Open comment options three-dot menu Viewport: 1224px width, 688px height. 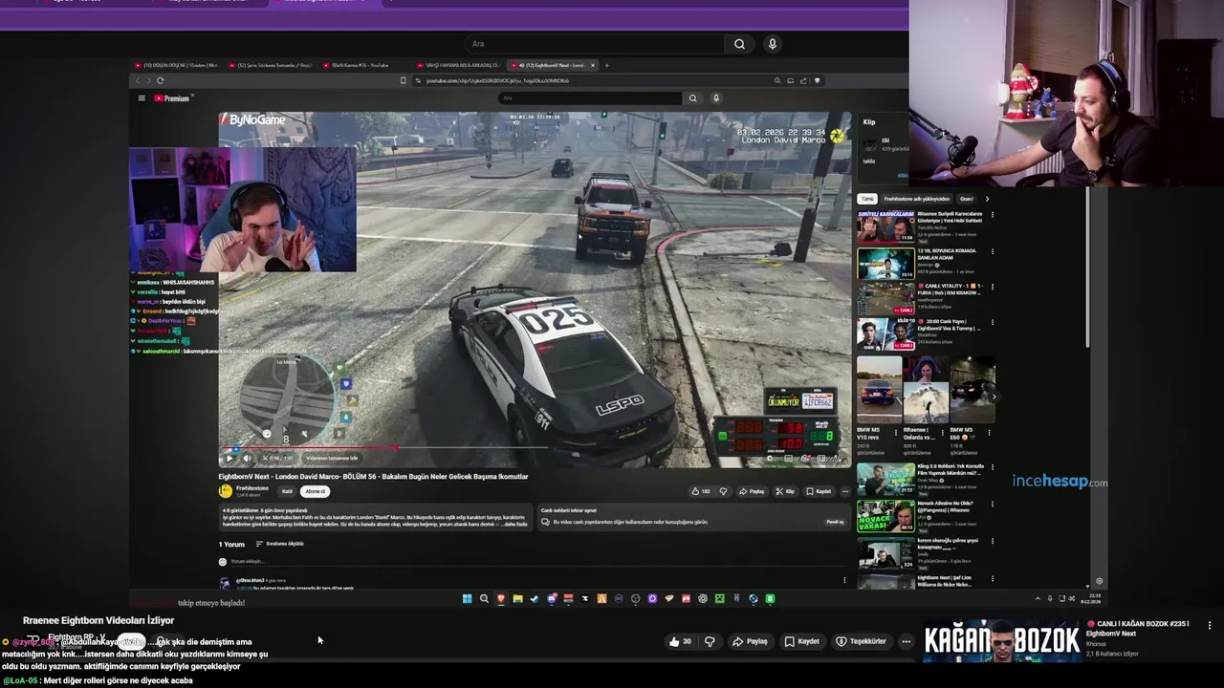coord(844,580)
